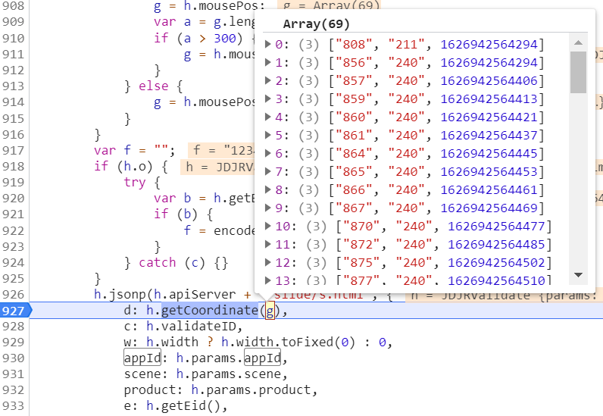Click inline value h = JDJRV on line 918

pos(217,167)
